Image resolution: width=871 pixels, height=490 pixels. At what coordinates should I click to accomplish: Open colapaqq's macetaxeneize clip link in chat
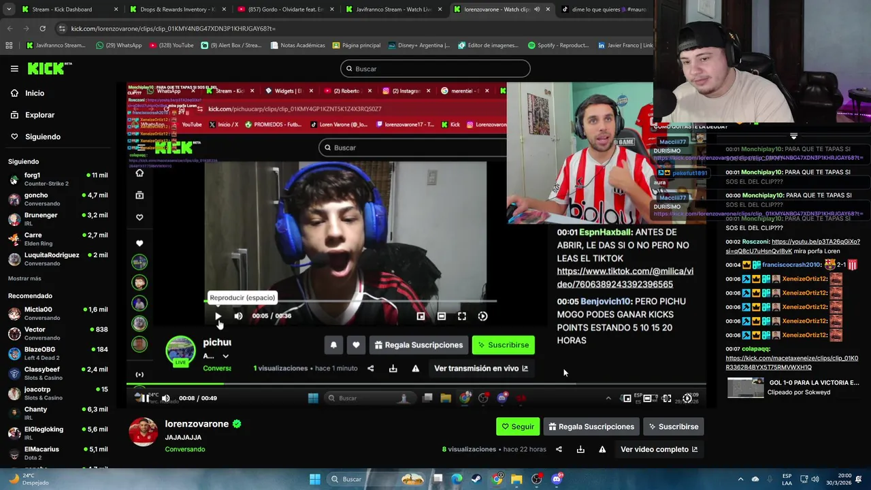[x=791, y=363]
